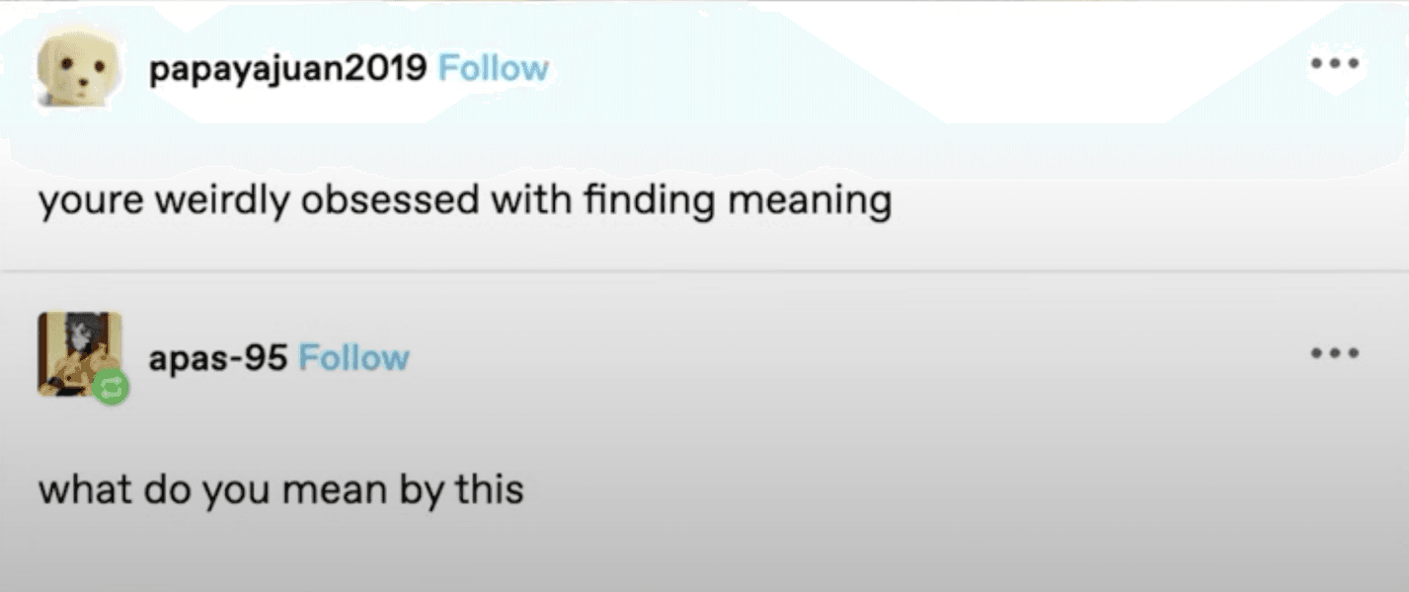Visit the apas-95 blog name link
The width and height of the screenshot is (1409, 592).
(x=217, y=357)
